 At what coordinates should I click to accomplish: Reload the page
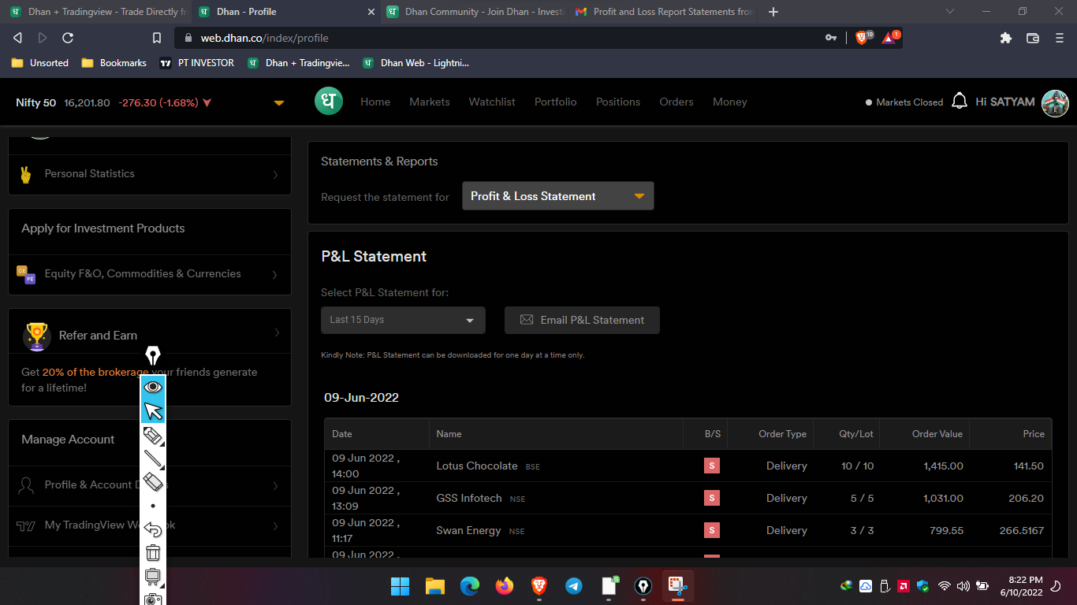click(68, 38)
